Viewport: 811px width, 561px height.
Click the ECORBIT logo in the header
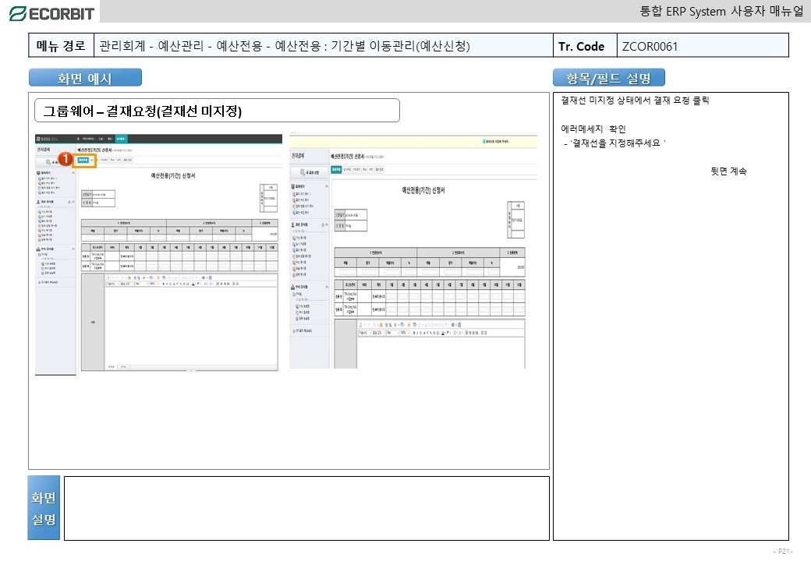click(51, 13)
